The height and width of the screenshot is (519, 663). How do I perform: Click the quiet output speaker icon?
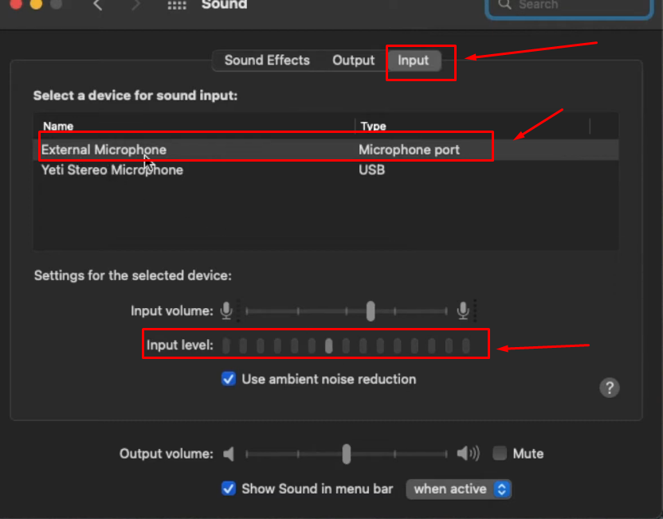(229, 454)
